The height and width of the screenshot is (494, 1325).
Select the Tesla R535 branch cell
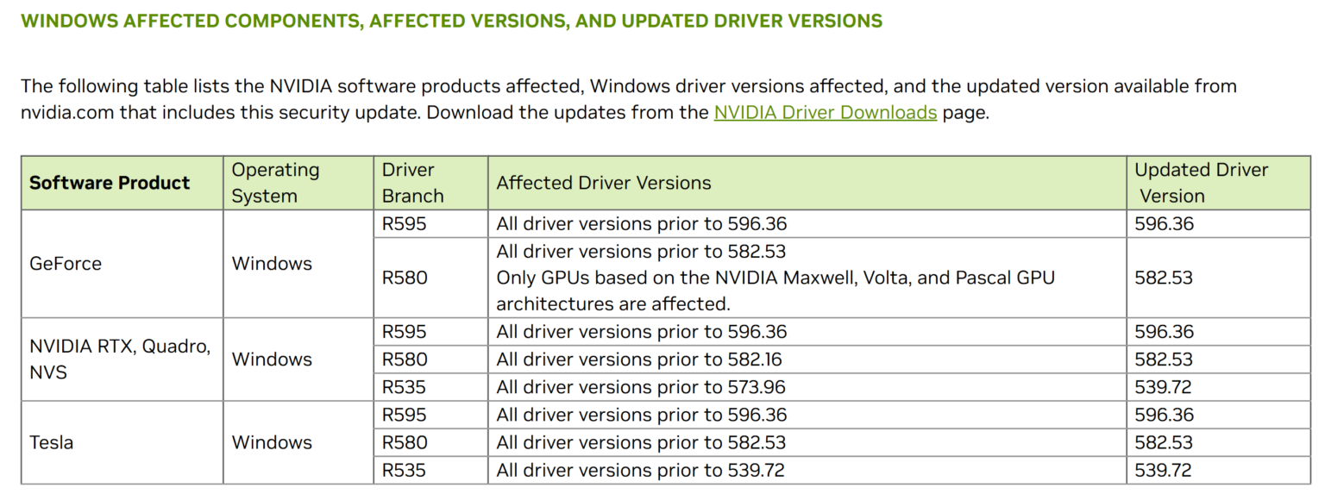click(x=430, y=471)
